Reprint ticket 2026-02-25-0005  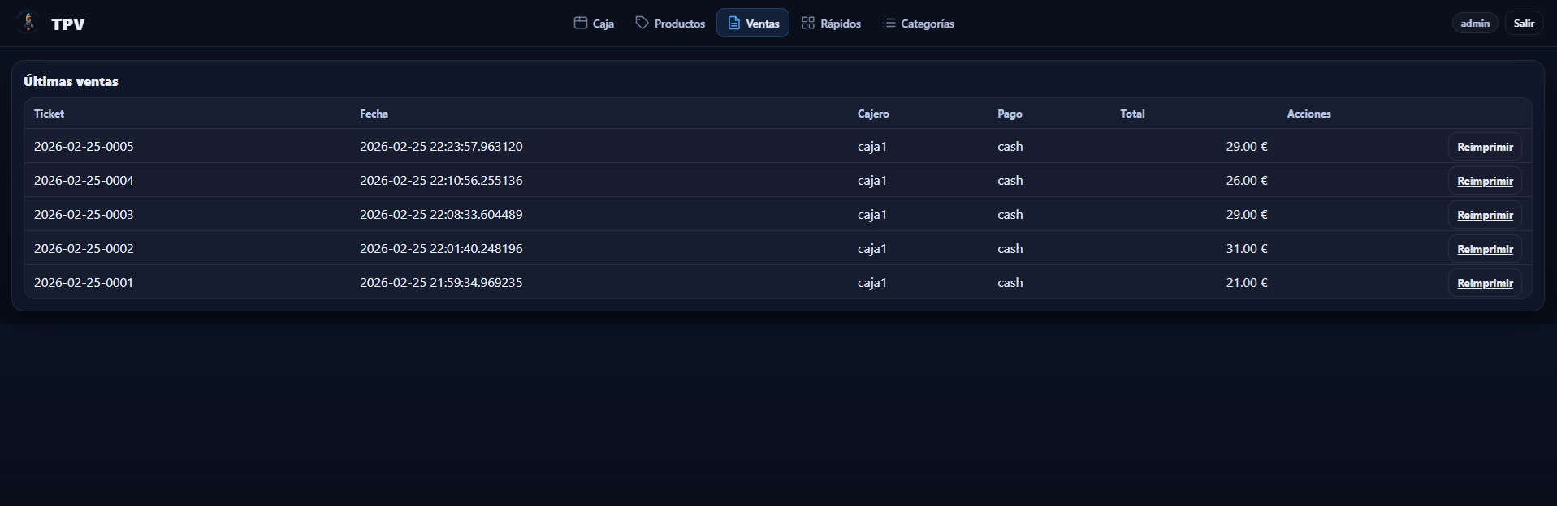coord(1485,147)
